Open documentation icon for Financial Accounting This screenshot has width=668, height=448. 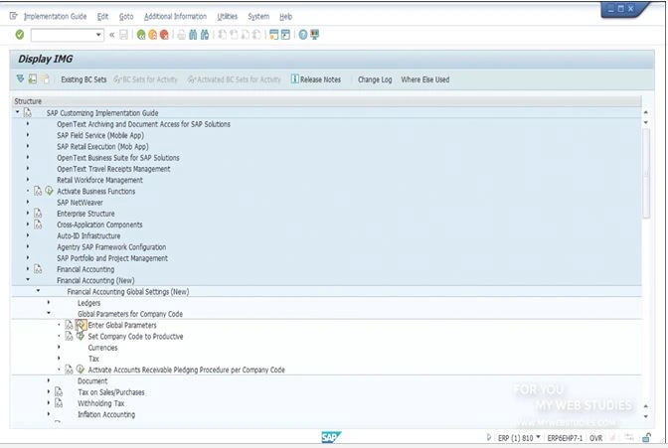(38, 269)
